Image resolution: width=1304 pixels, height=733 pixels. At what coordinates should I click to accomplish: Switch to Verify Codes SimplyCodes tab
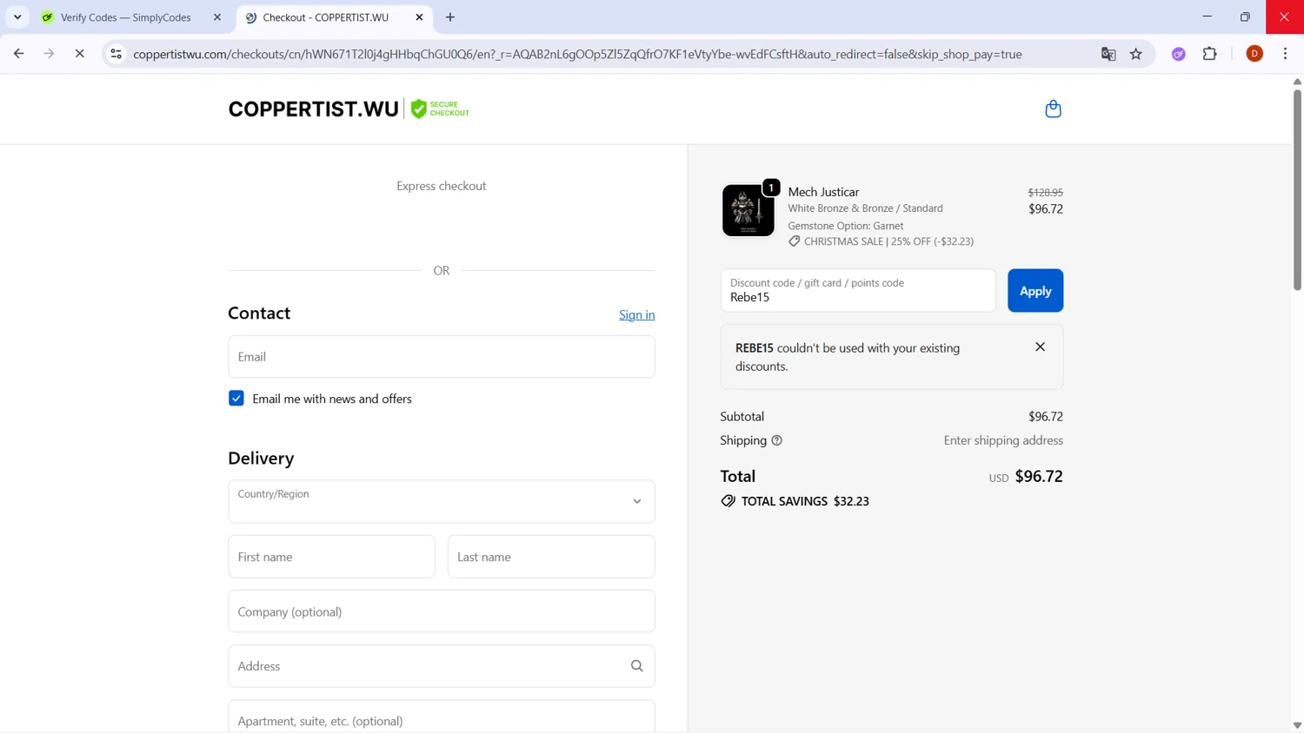125,17
